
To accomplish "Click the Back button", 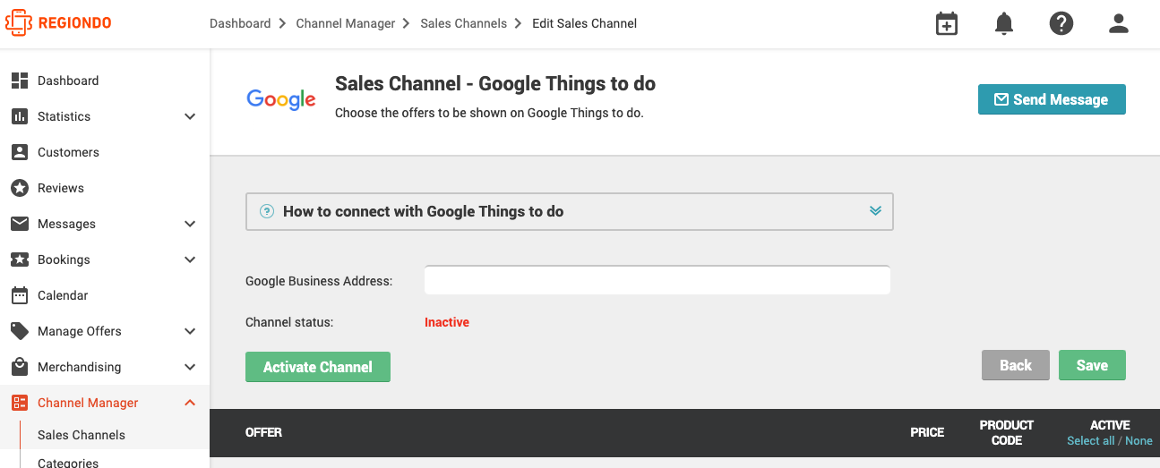I will (x=1016, y=365).
